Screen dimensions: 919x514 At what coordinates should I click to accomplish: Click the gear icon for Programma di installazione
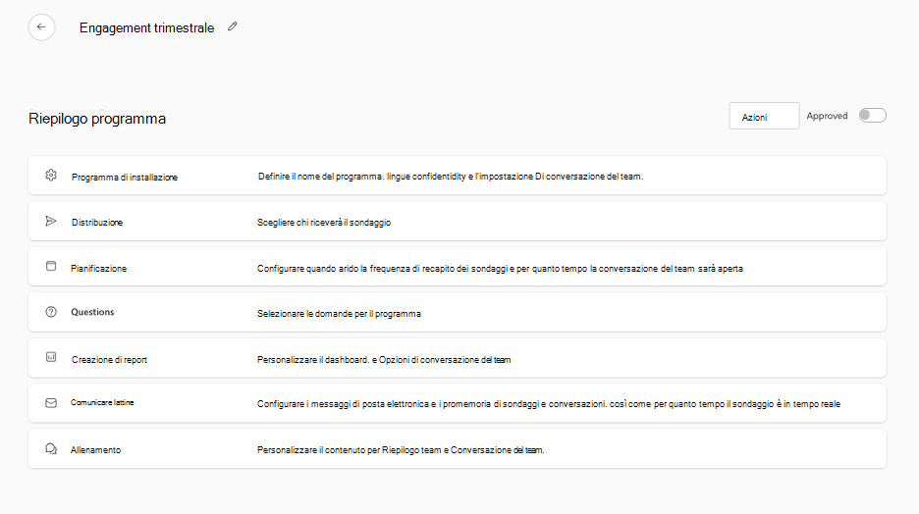[51, 175]
